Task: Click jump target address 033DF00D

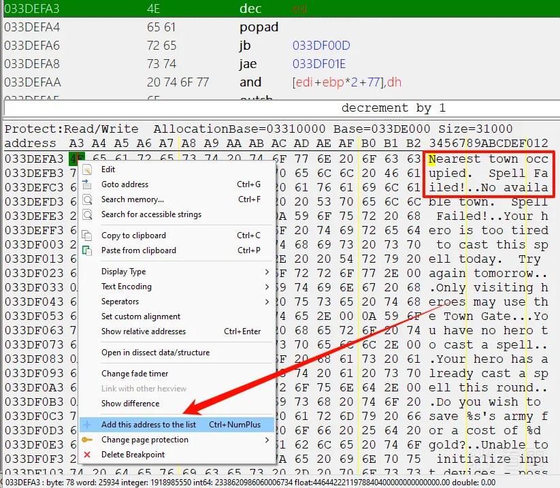Action: pos(321,46)
